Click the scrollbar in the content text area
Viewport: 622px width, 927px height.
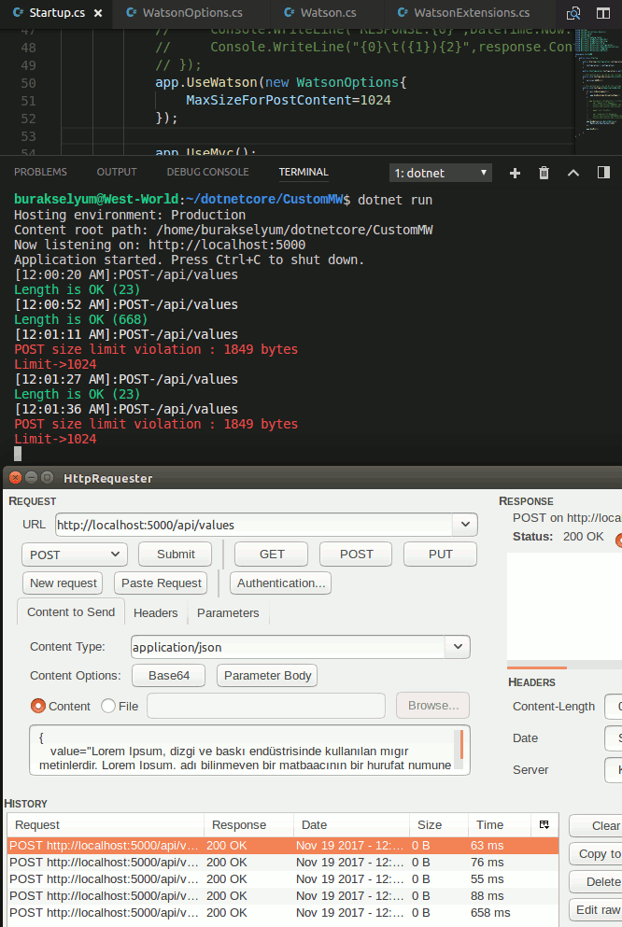[459, 745]
